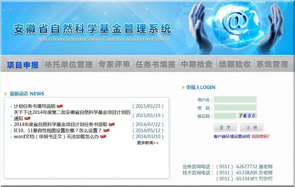
Task: Open the 客户端环境设置说明 link
Action: click(232, 136)
